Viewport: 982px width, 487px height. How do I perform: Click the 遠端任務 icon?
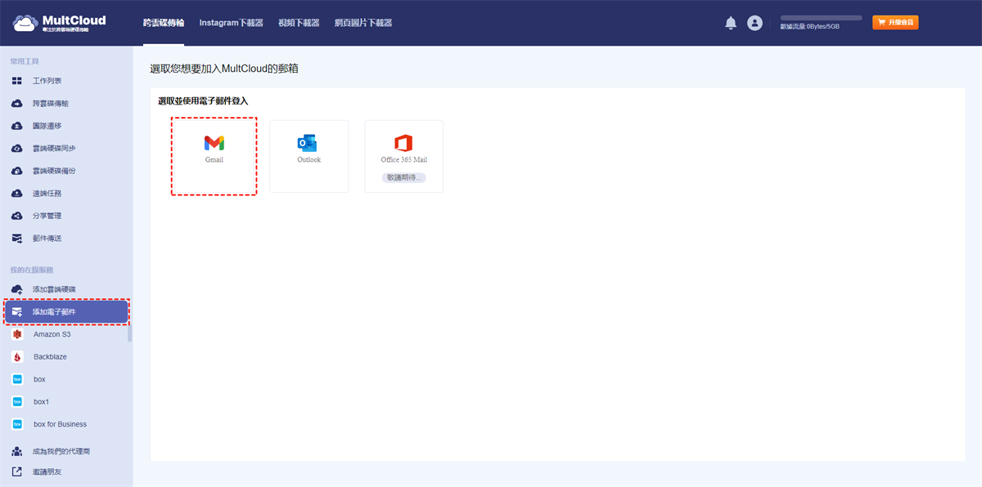pyautogui.click(x=16, y=194)
